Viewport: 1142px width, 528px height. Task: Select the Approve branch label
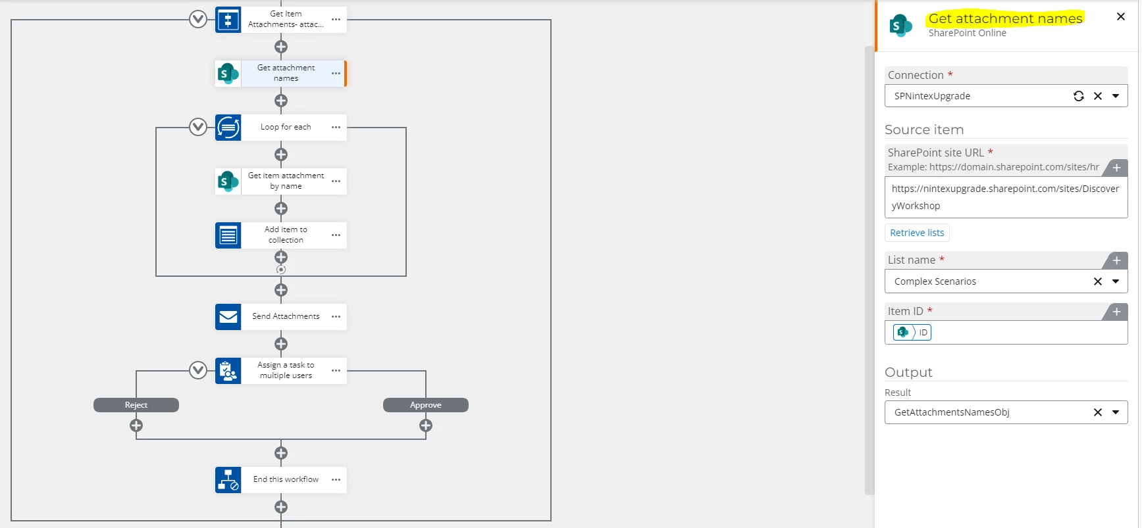[425, 404]
